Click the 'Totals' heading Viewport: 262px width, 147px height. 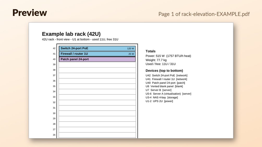coord(150,51)
